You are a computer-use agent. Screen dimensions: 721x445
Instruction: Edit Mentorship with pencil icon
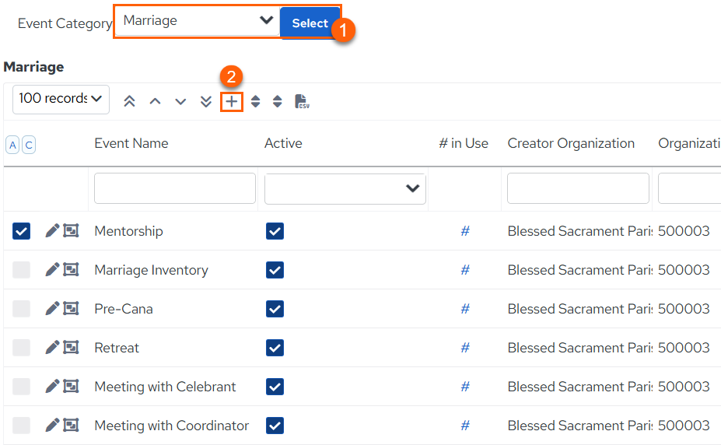pyautogui.click(x=52, y=230)
